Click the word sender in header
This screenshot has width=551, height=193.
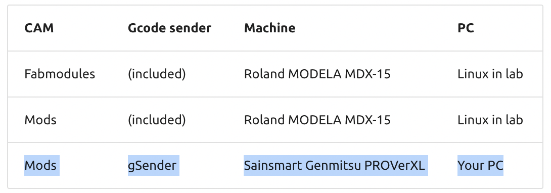pyautogui.click(x=190, y=28)
